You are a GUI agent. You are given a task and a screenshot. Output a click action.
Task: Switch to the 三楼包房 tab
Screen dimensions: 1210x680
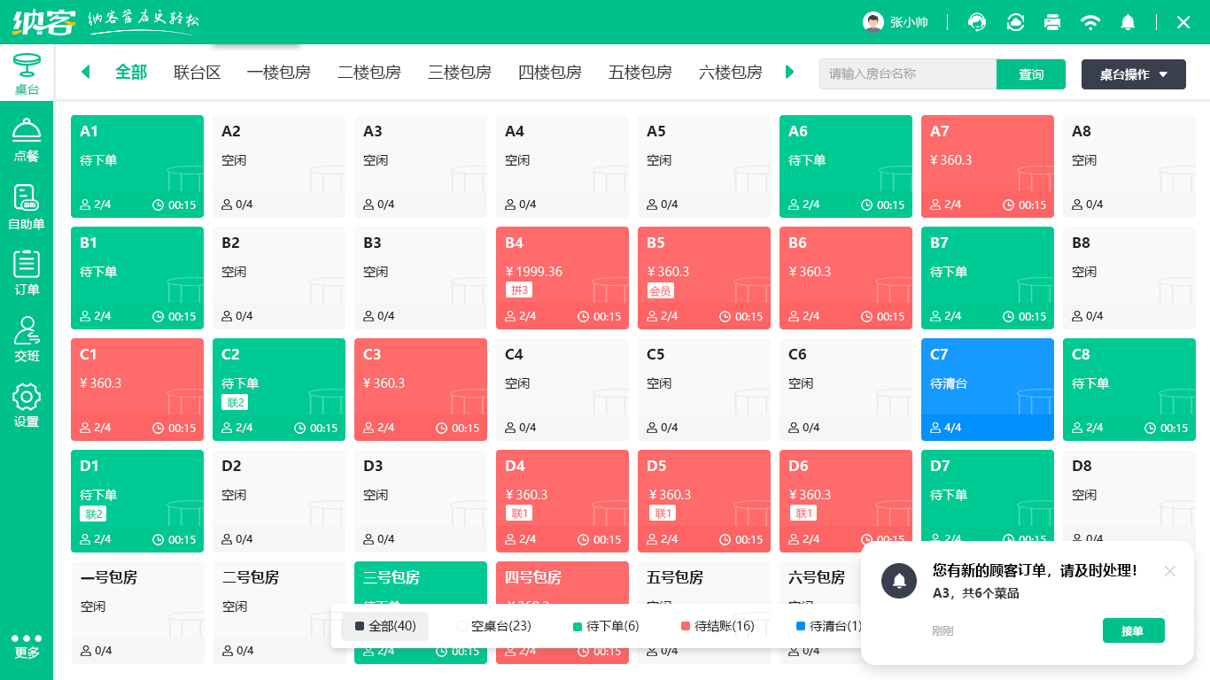(x=459, y=73)
